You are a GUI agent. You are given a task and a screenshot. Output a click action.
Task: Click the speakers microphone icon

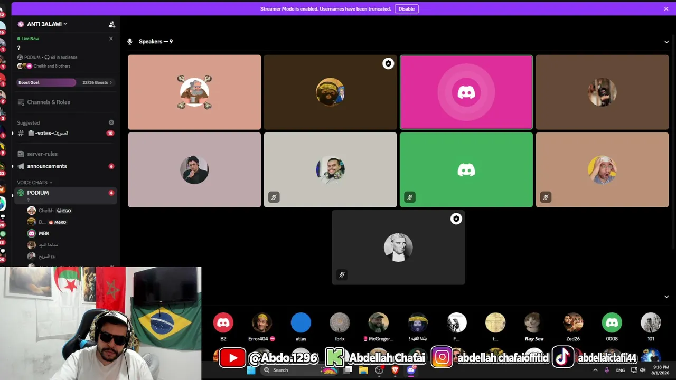(130, 42)
